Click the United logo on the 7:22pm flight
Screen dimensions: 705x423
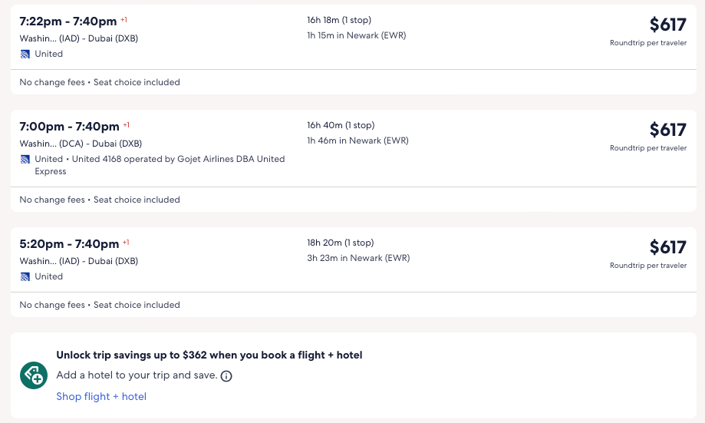pos(25,54)
